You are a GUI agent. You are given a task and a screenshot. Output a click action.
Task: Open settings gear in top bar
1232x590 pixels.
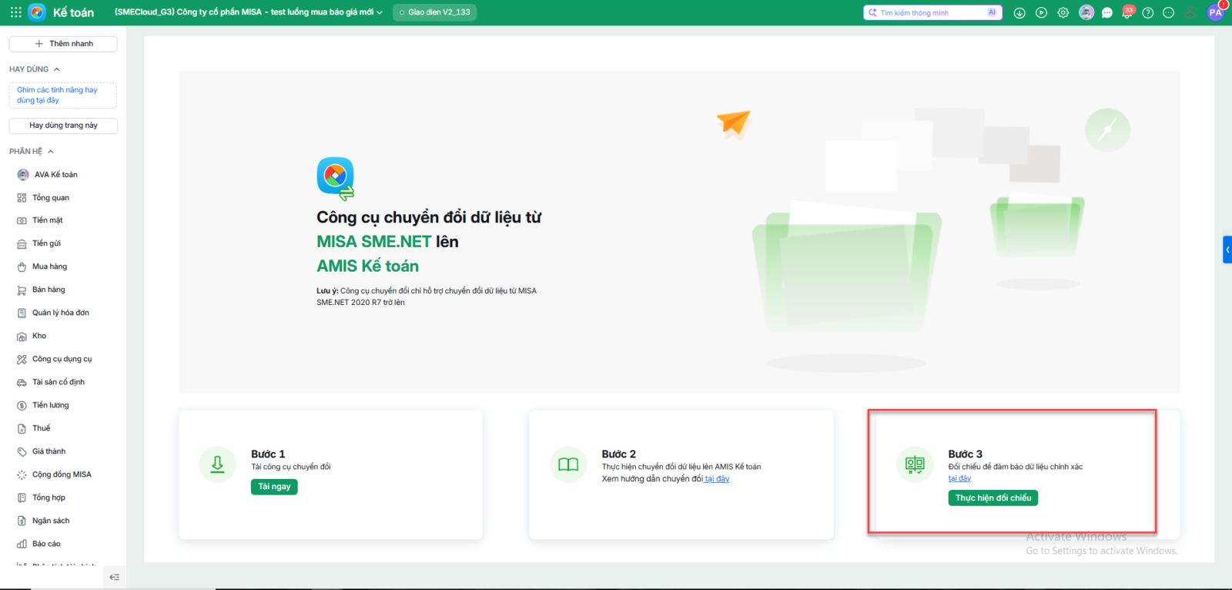(1063, 12)
